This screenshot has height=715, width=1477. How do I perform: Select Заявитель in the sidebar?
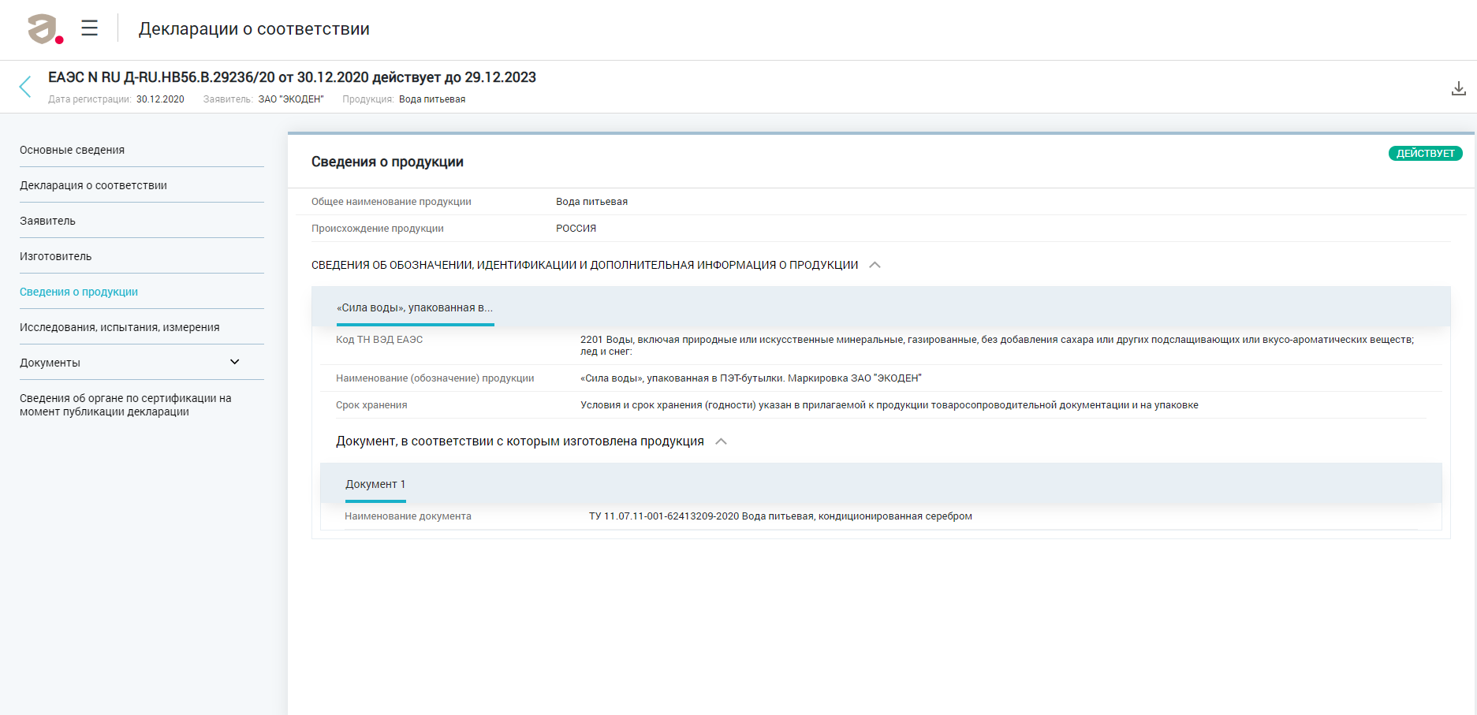pyautogui.click(x=47, y=221)
